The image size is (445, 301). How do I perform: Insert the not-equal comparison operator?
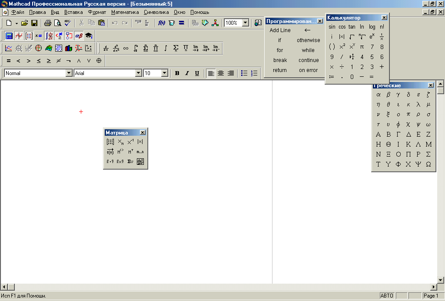pos(59,61)
